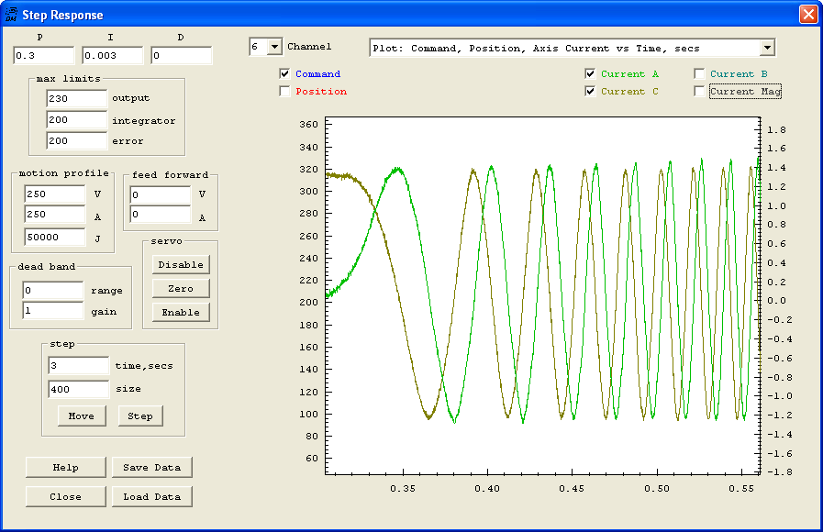The image size is (823, 532).
Task: Toggle the Command checkbox
Action: click(285, 74)
